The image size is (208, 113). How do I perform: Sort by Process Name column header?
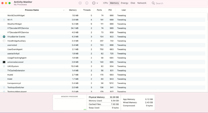click(32, 10)
